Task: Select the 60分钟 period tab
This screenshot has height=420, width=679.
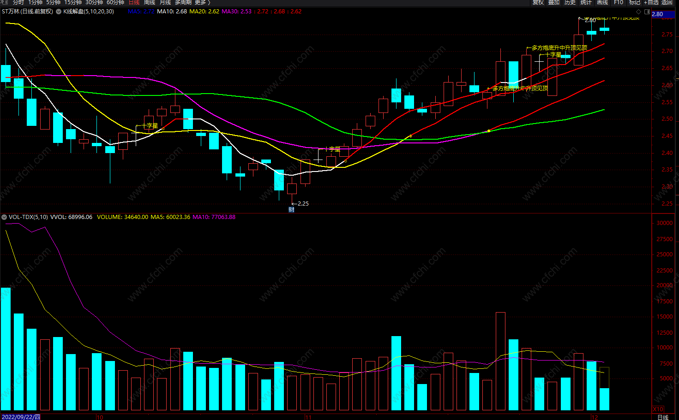Action: coord(115,2)
